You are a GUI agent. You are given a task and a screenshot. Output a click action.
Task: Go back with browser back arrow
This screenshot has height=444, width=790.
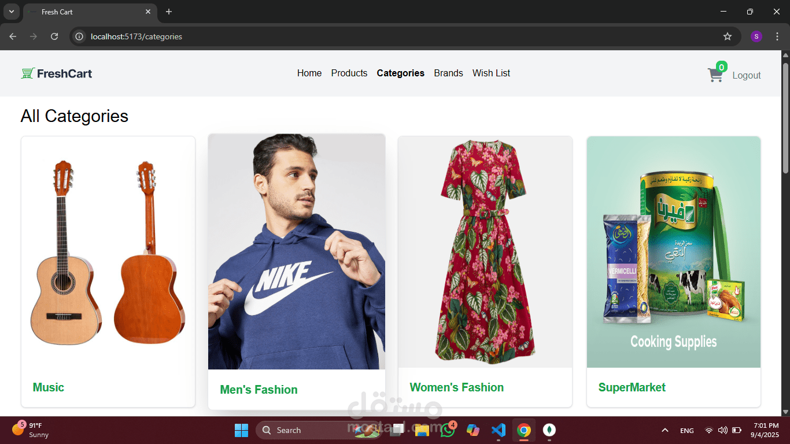13,36
